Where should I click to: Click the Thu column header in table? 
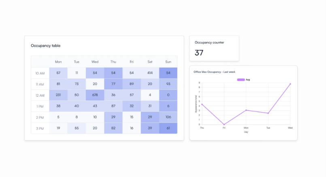[113, 62]
